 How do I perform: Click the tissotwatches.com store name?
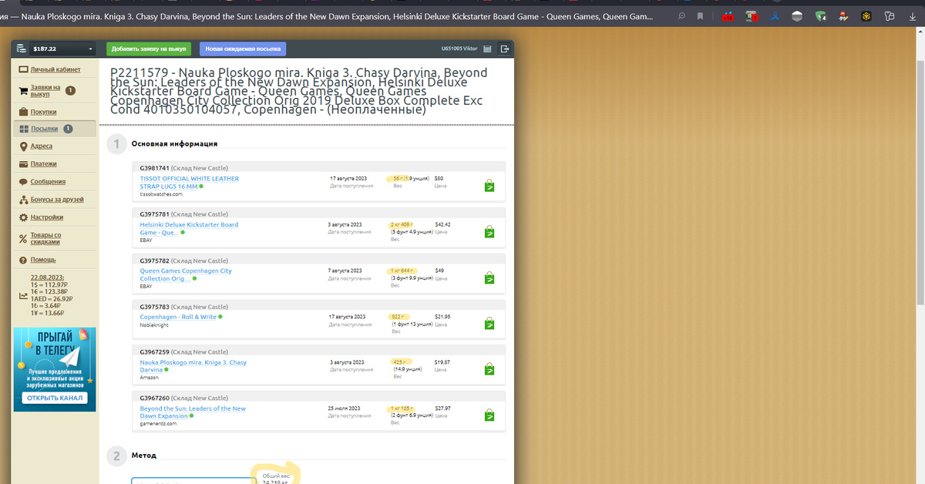161,194
